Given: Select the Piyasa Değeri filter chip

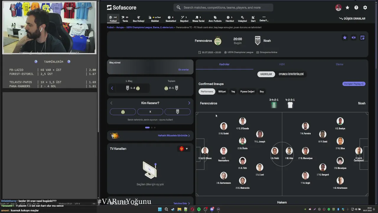Looking at the screenshot, I should 247,92.
